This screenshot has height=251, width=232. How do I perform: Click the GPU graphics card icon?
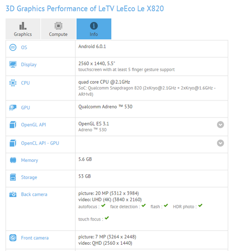coord(13,108)
